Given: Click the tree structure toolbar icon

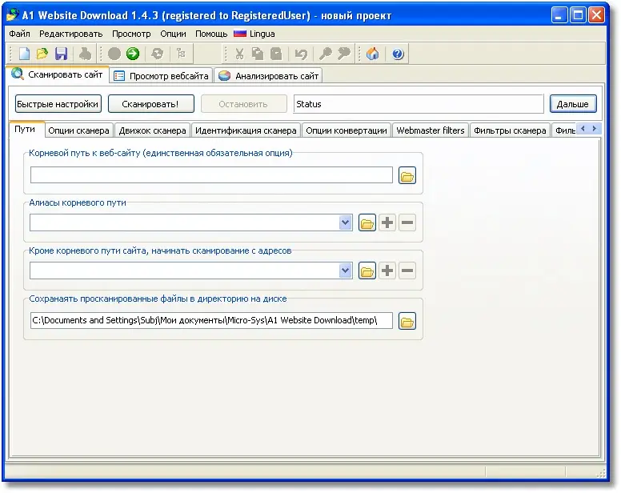Looking at the screenshot, I should tap(181, 54).
